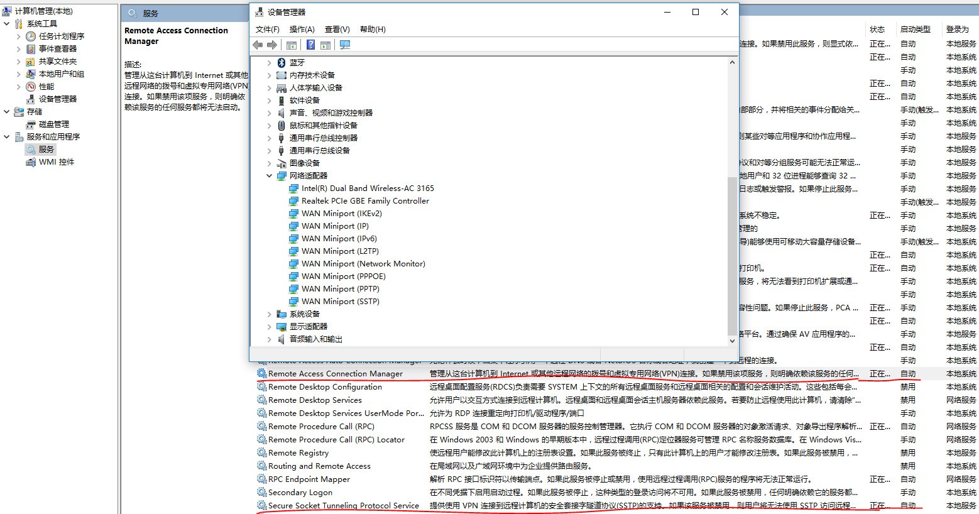The height and width of the screenshot is (514, 979).
Task: Expand the 蓝牙 device category
Action: click(269, 62)
